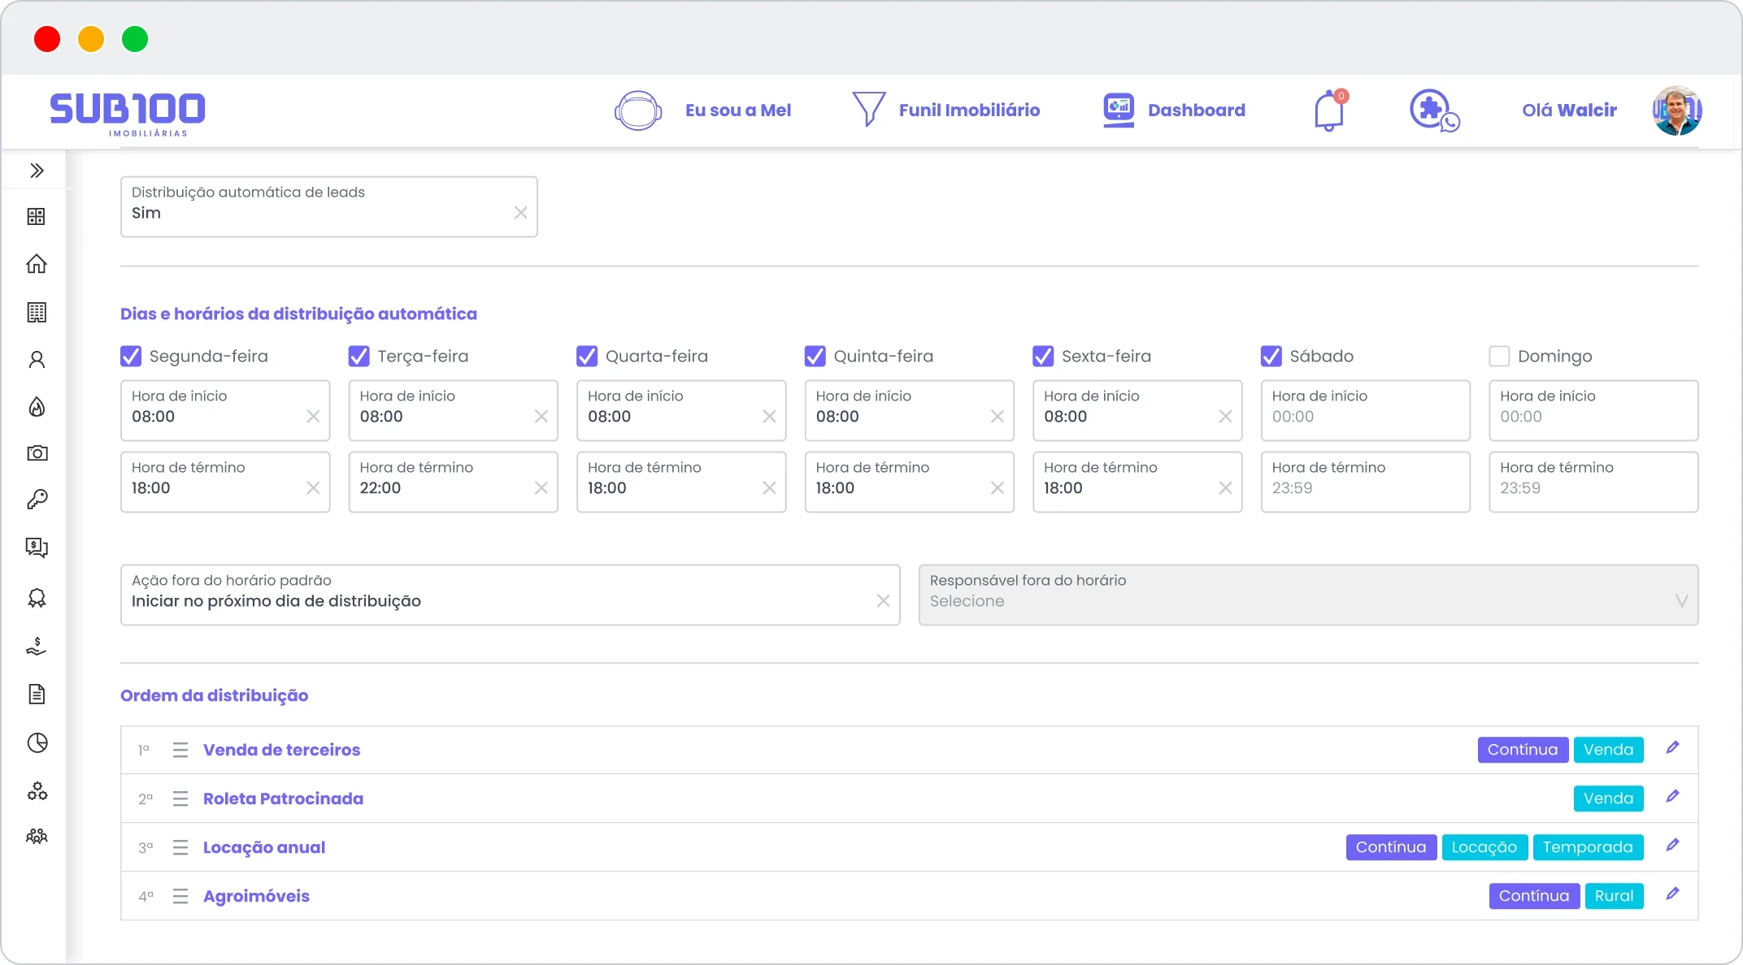Open Segunda-feira Hora de início field
The image size is (1743, 965).
coord(225,410)
